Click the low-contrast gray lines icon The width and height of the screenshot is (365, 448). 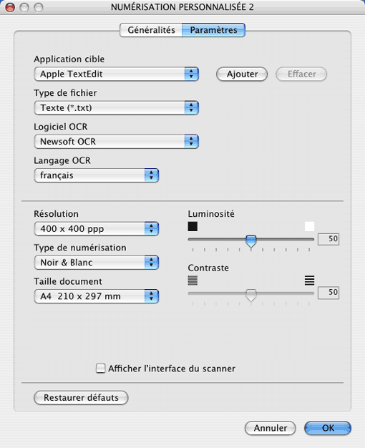[x=193, y=281]
